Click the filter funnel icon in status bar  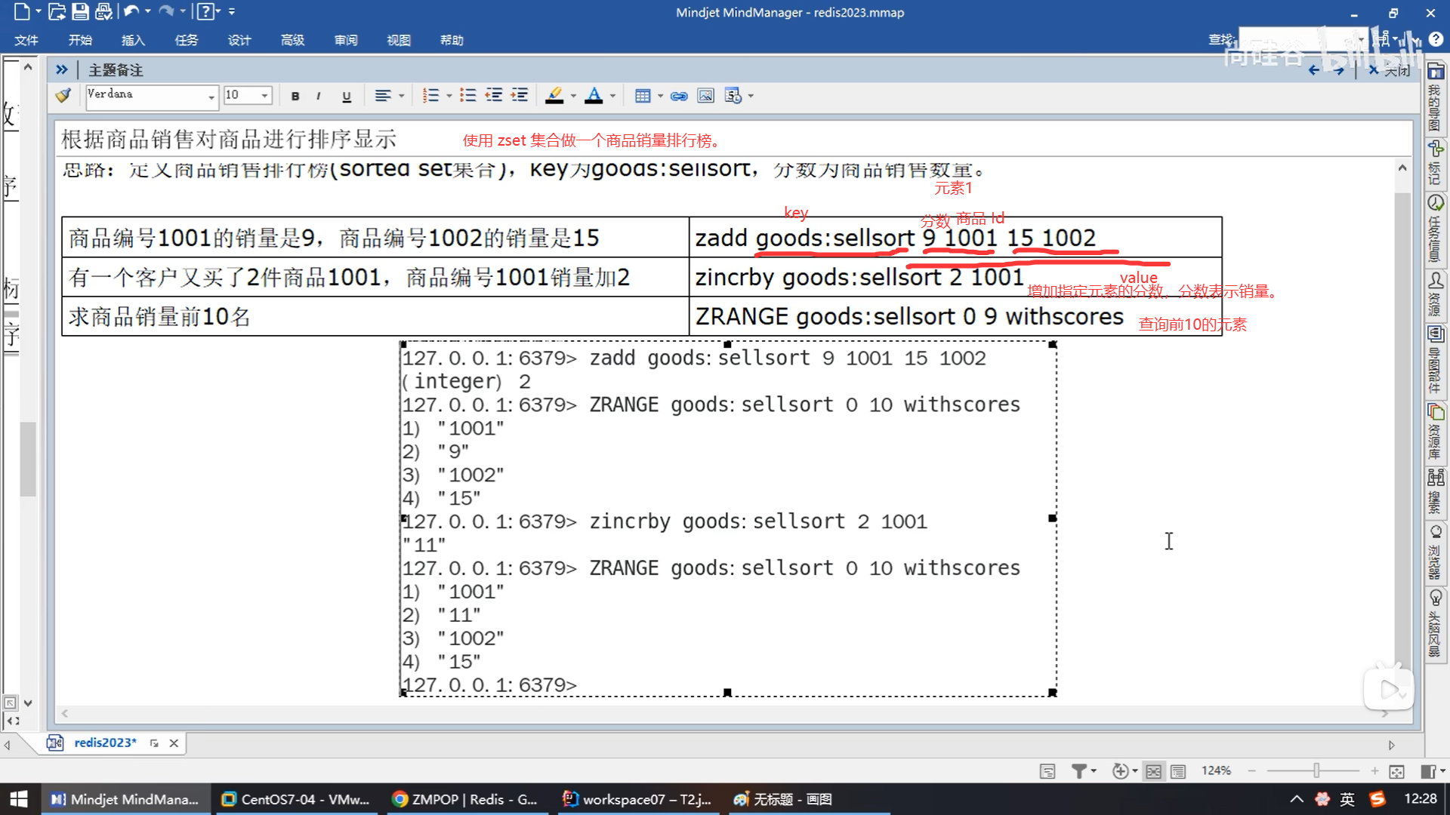1079,770
